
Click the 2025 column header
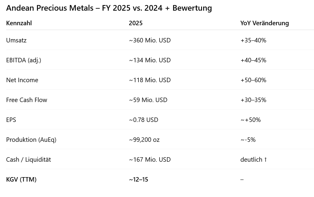point(135,23)
